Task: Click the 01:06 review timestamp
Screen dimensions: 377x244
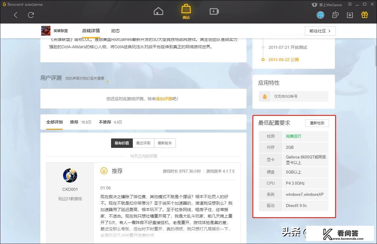Action: coord(105,188)
